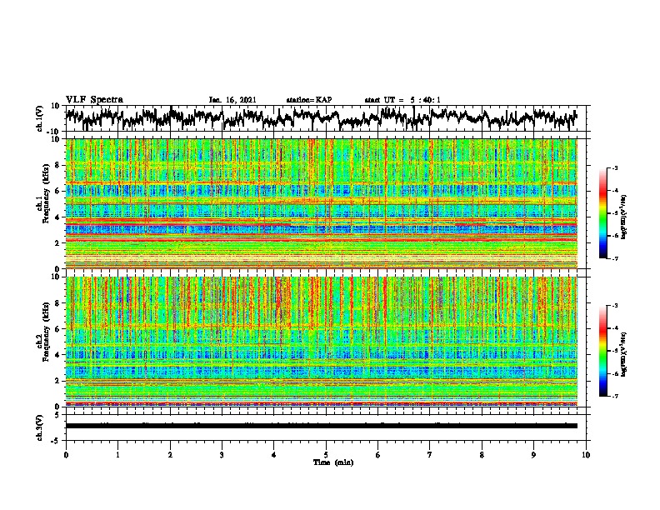Click the ch.1 spectrogram color scale bar
Screen dimensions: 660x510
603,213
